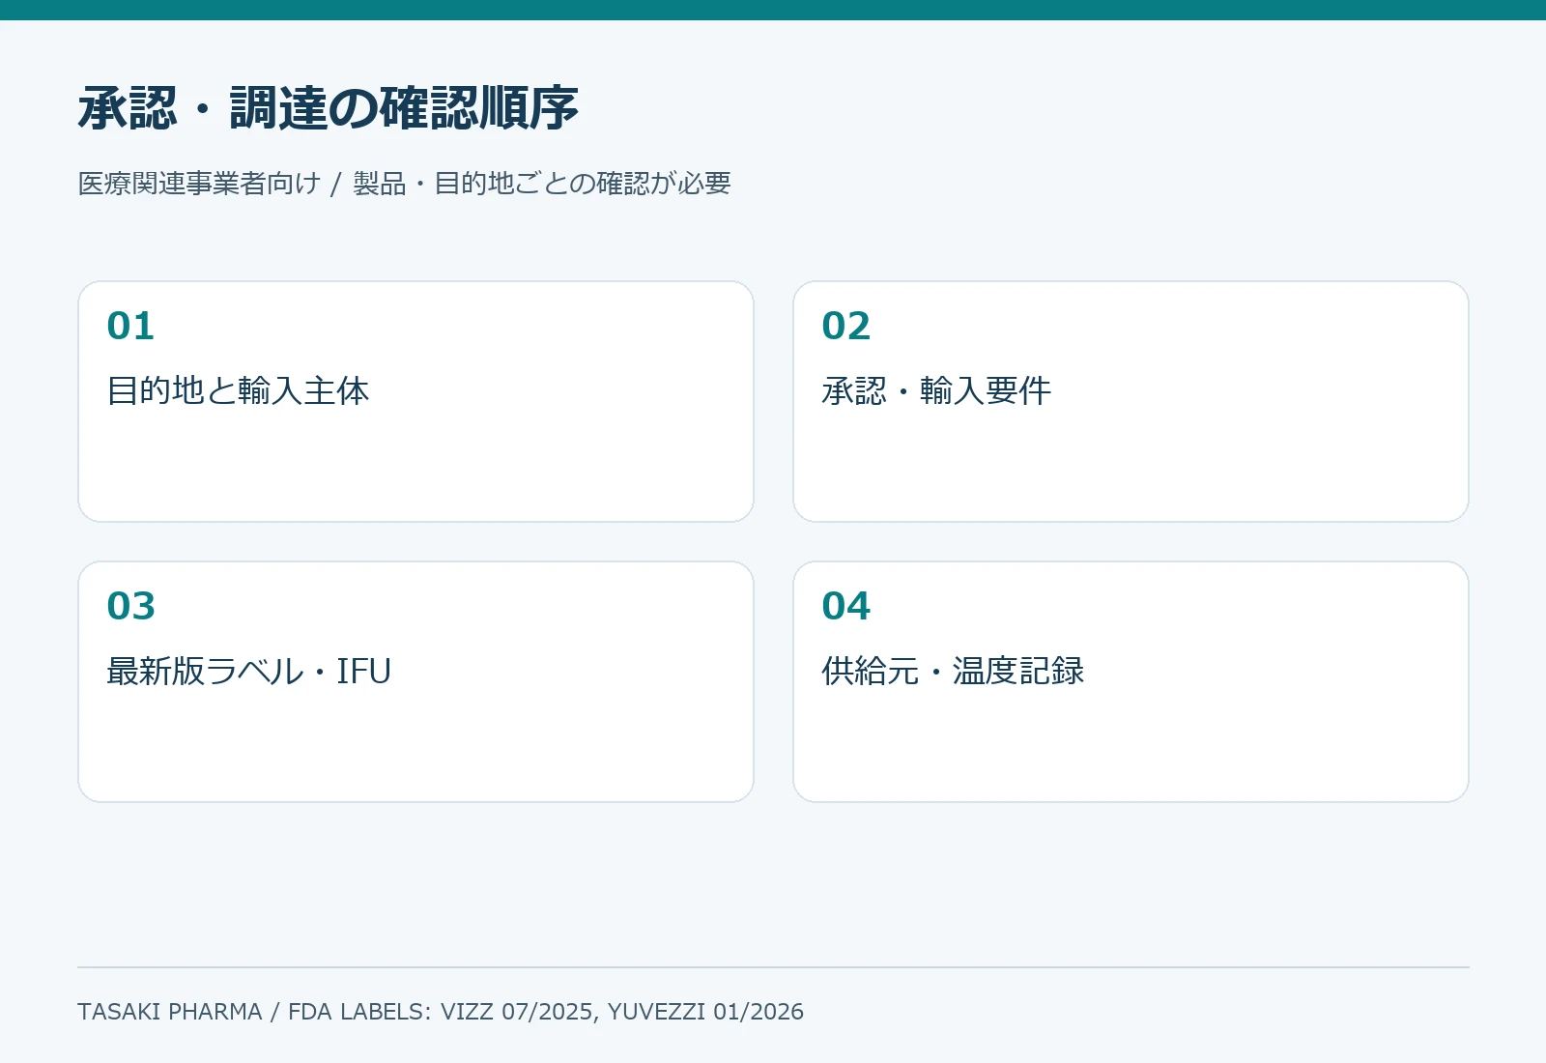Select the text 最新版ラベル・IFU

click(248, 671)
